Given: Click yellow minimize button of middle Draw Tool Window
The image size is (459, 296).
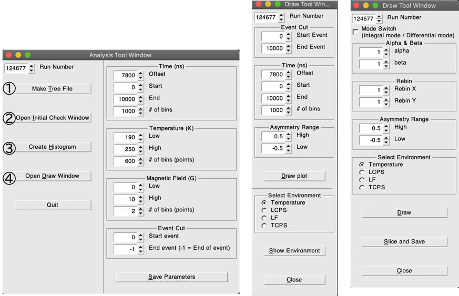Looking at the screenshot, I should point(268,4).
